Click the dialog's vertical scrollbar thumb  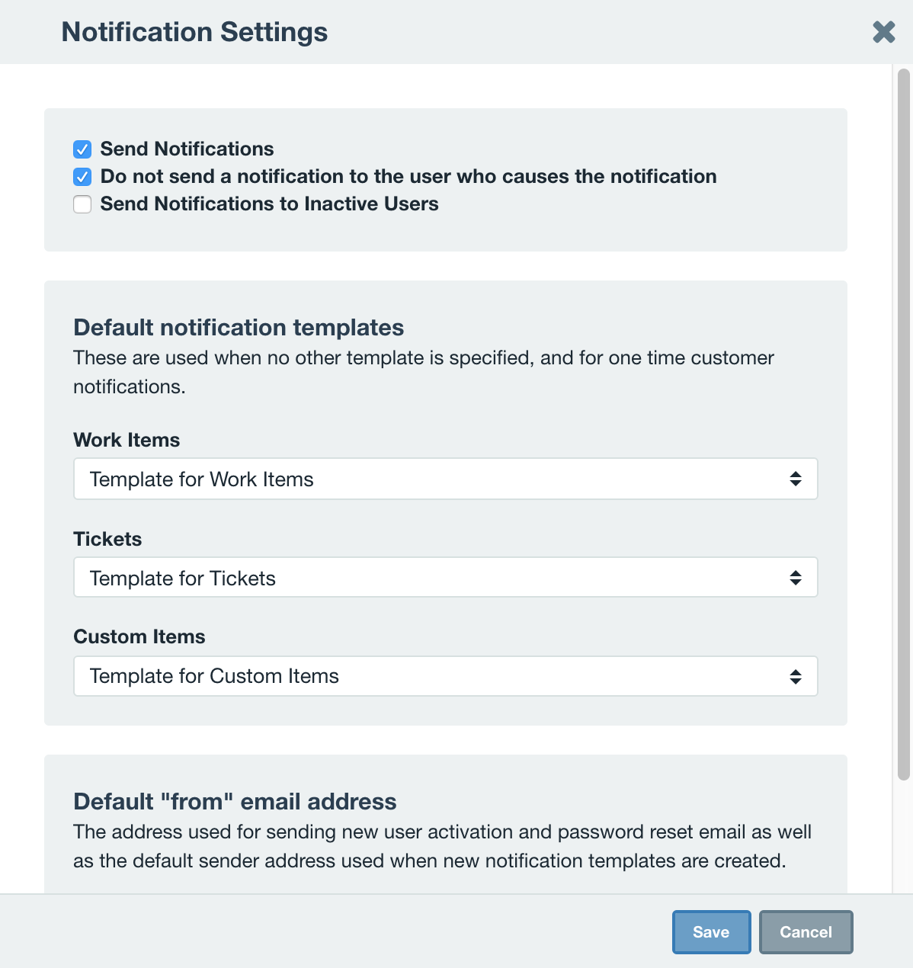(x=904, y=425)
